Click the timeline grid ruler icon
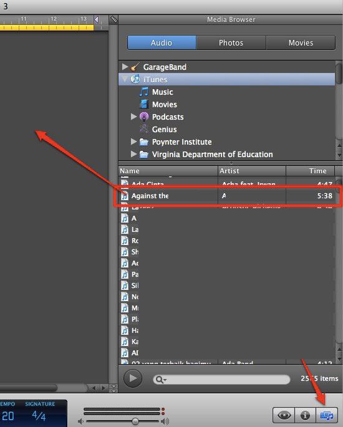 [x=114, y=19]
